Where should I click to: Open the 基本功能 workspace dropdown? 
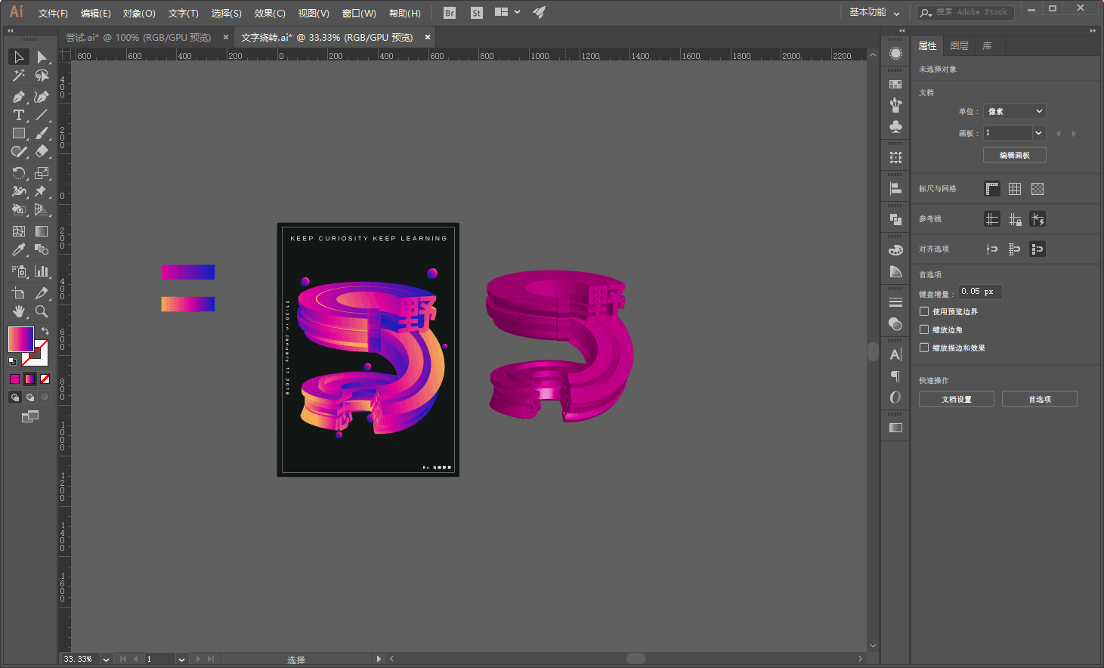coord(874,12)
